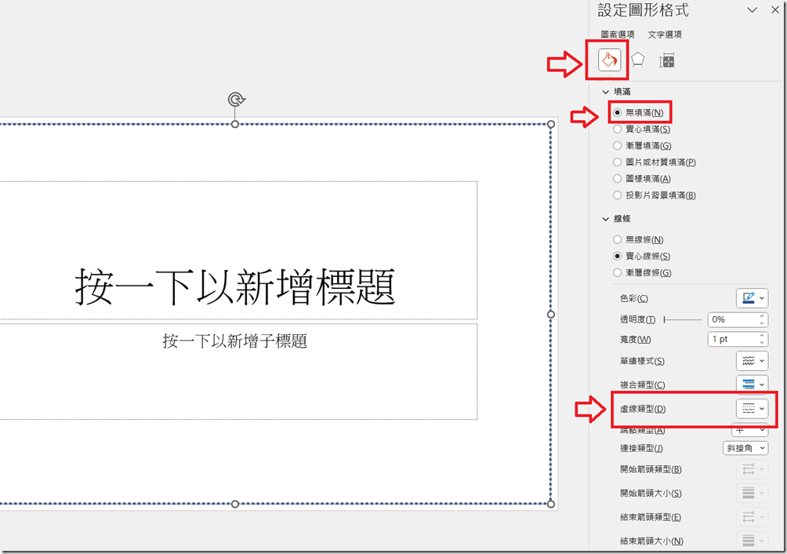Click the 透明度 0% value field

[x=732, y=319]
